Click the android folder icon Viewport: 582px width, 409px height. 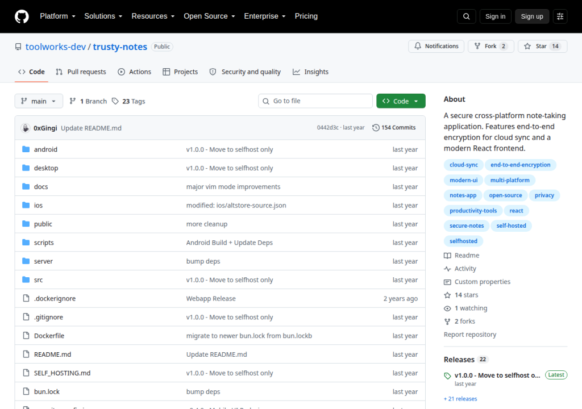(x=26, y=149)
